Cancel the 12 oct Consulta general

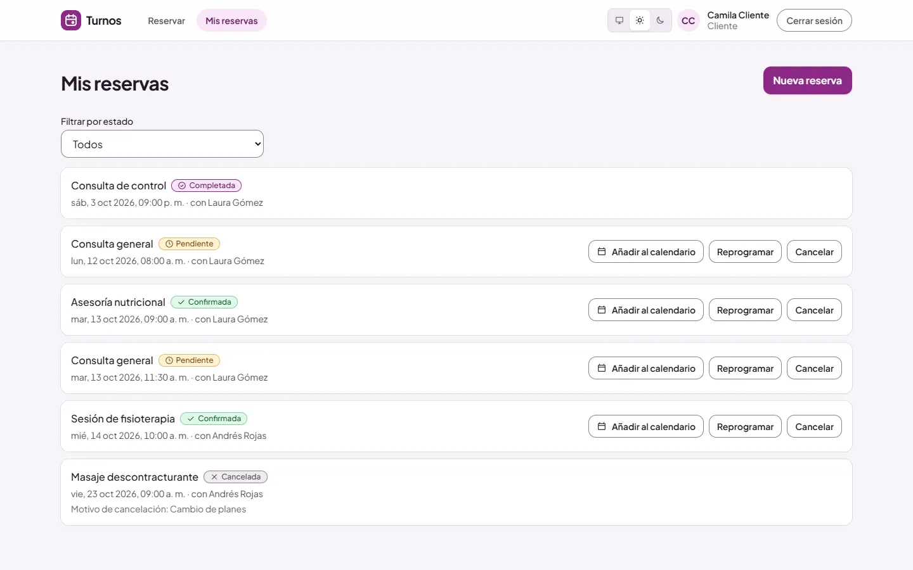pos(814,251)
